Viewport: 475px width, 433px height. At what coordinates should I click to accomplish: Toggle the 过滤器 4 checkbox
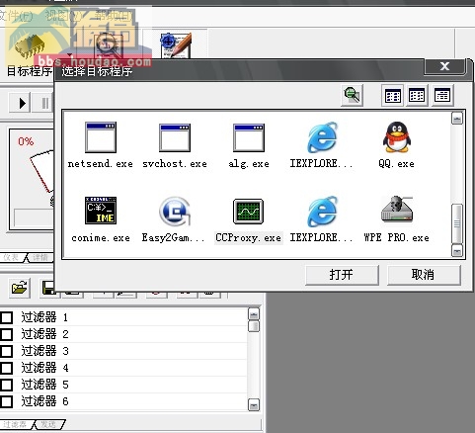[6, 368]
